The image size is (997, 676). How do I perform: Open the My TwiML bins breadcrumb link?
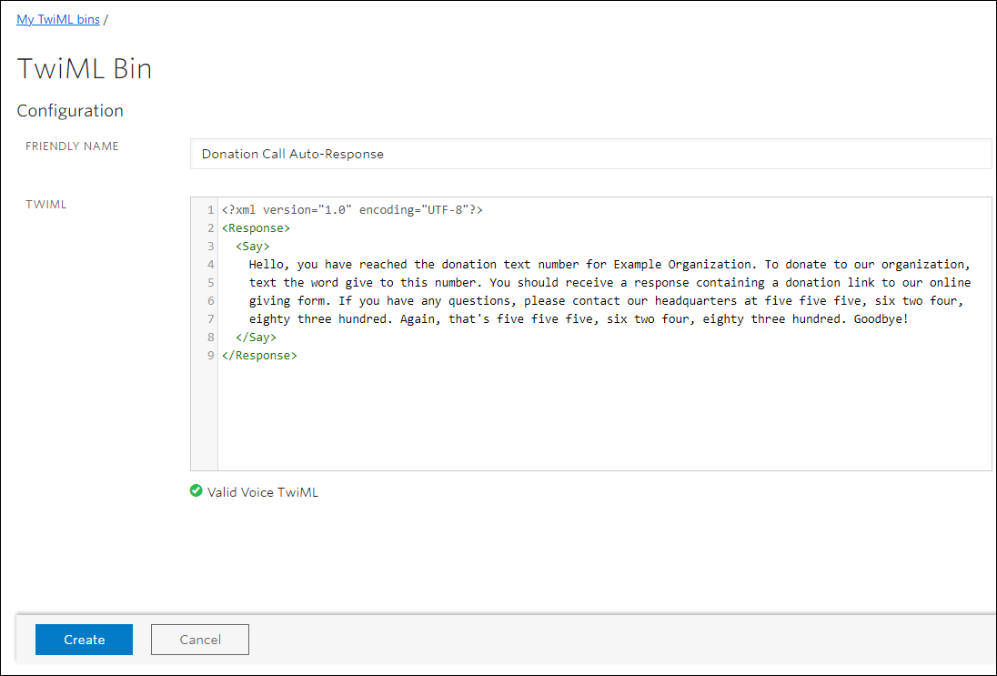(58, 19)
